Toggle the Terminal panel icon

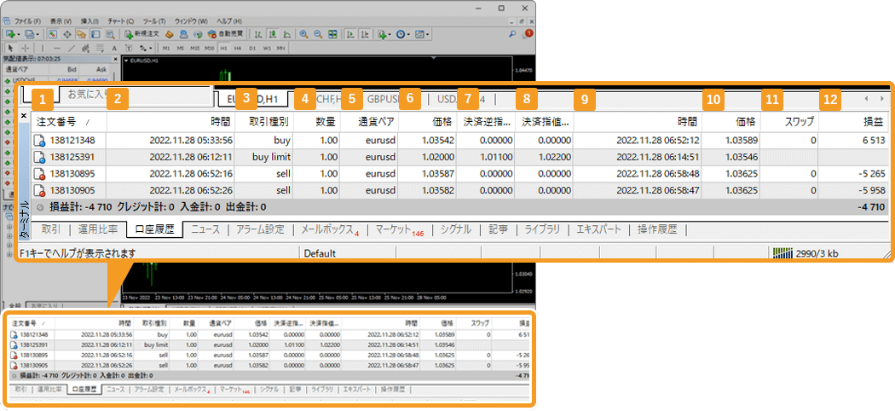click(x=95, y=34)
